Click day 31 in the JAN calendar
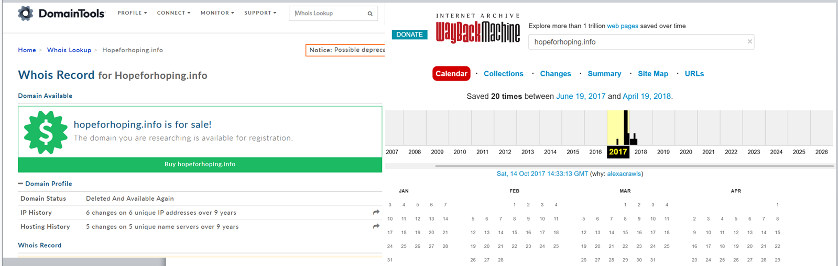Image resolution: width=838 pixels, height=266 pixels. [x=390, y=260]
